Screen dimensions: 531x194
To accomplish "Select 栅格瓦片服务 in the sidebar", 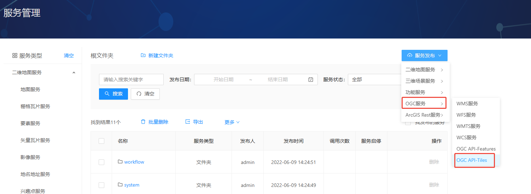I will (x=35, y=106).
